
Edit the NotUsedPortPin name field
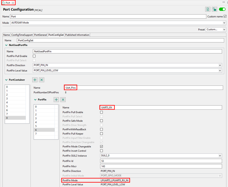coord(128,51)
